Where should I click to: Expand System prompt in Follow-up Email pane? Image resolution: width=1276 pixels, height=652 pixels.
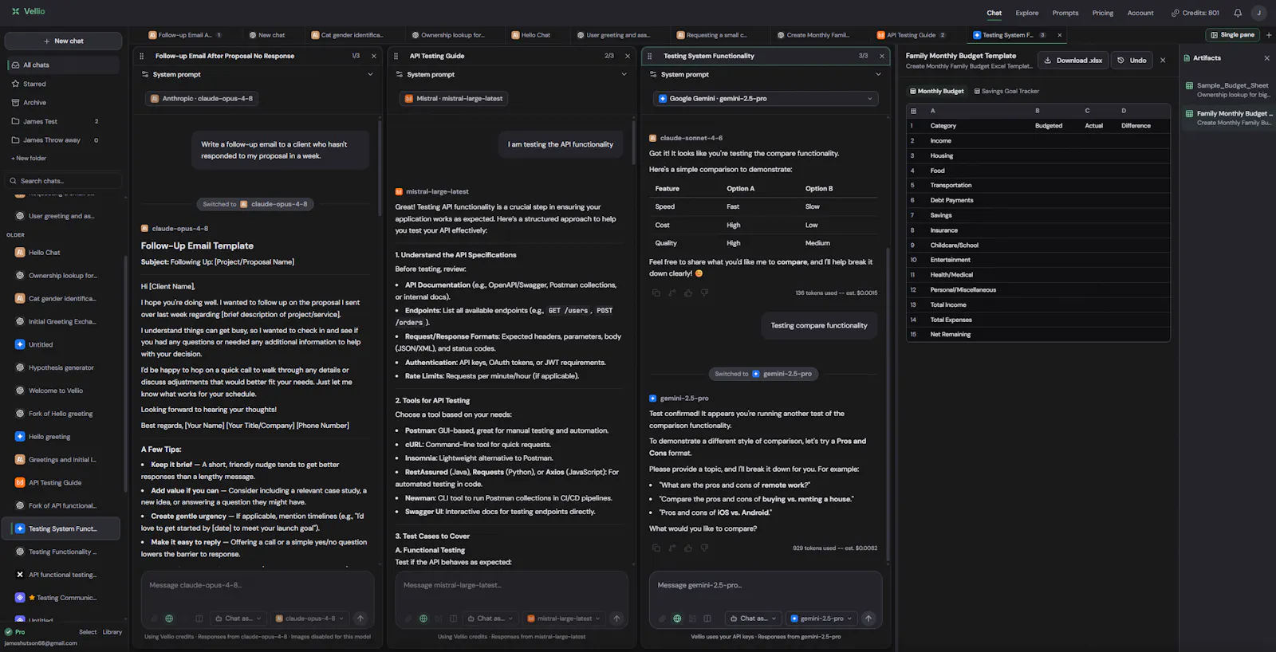(x=257, y=74)
